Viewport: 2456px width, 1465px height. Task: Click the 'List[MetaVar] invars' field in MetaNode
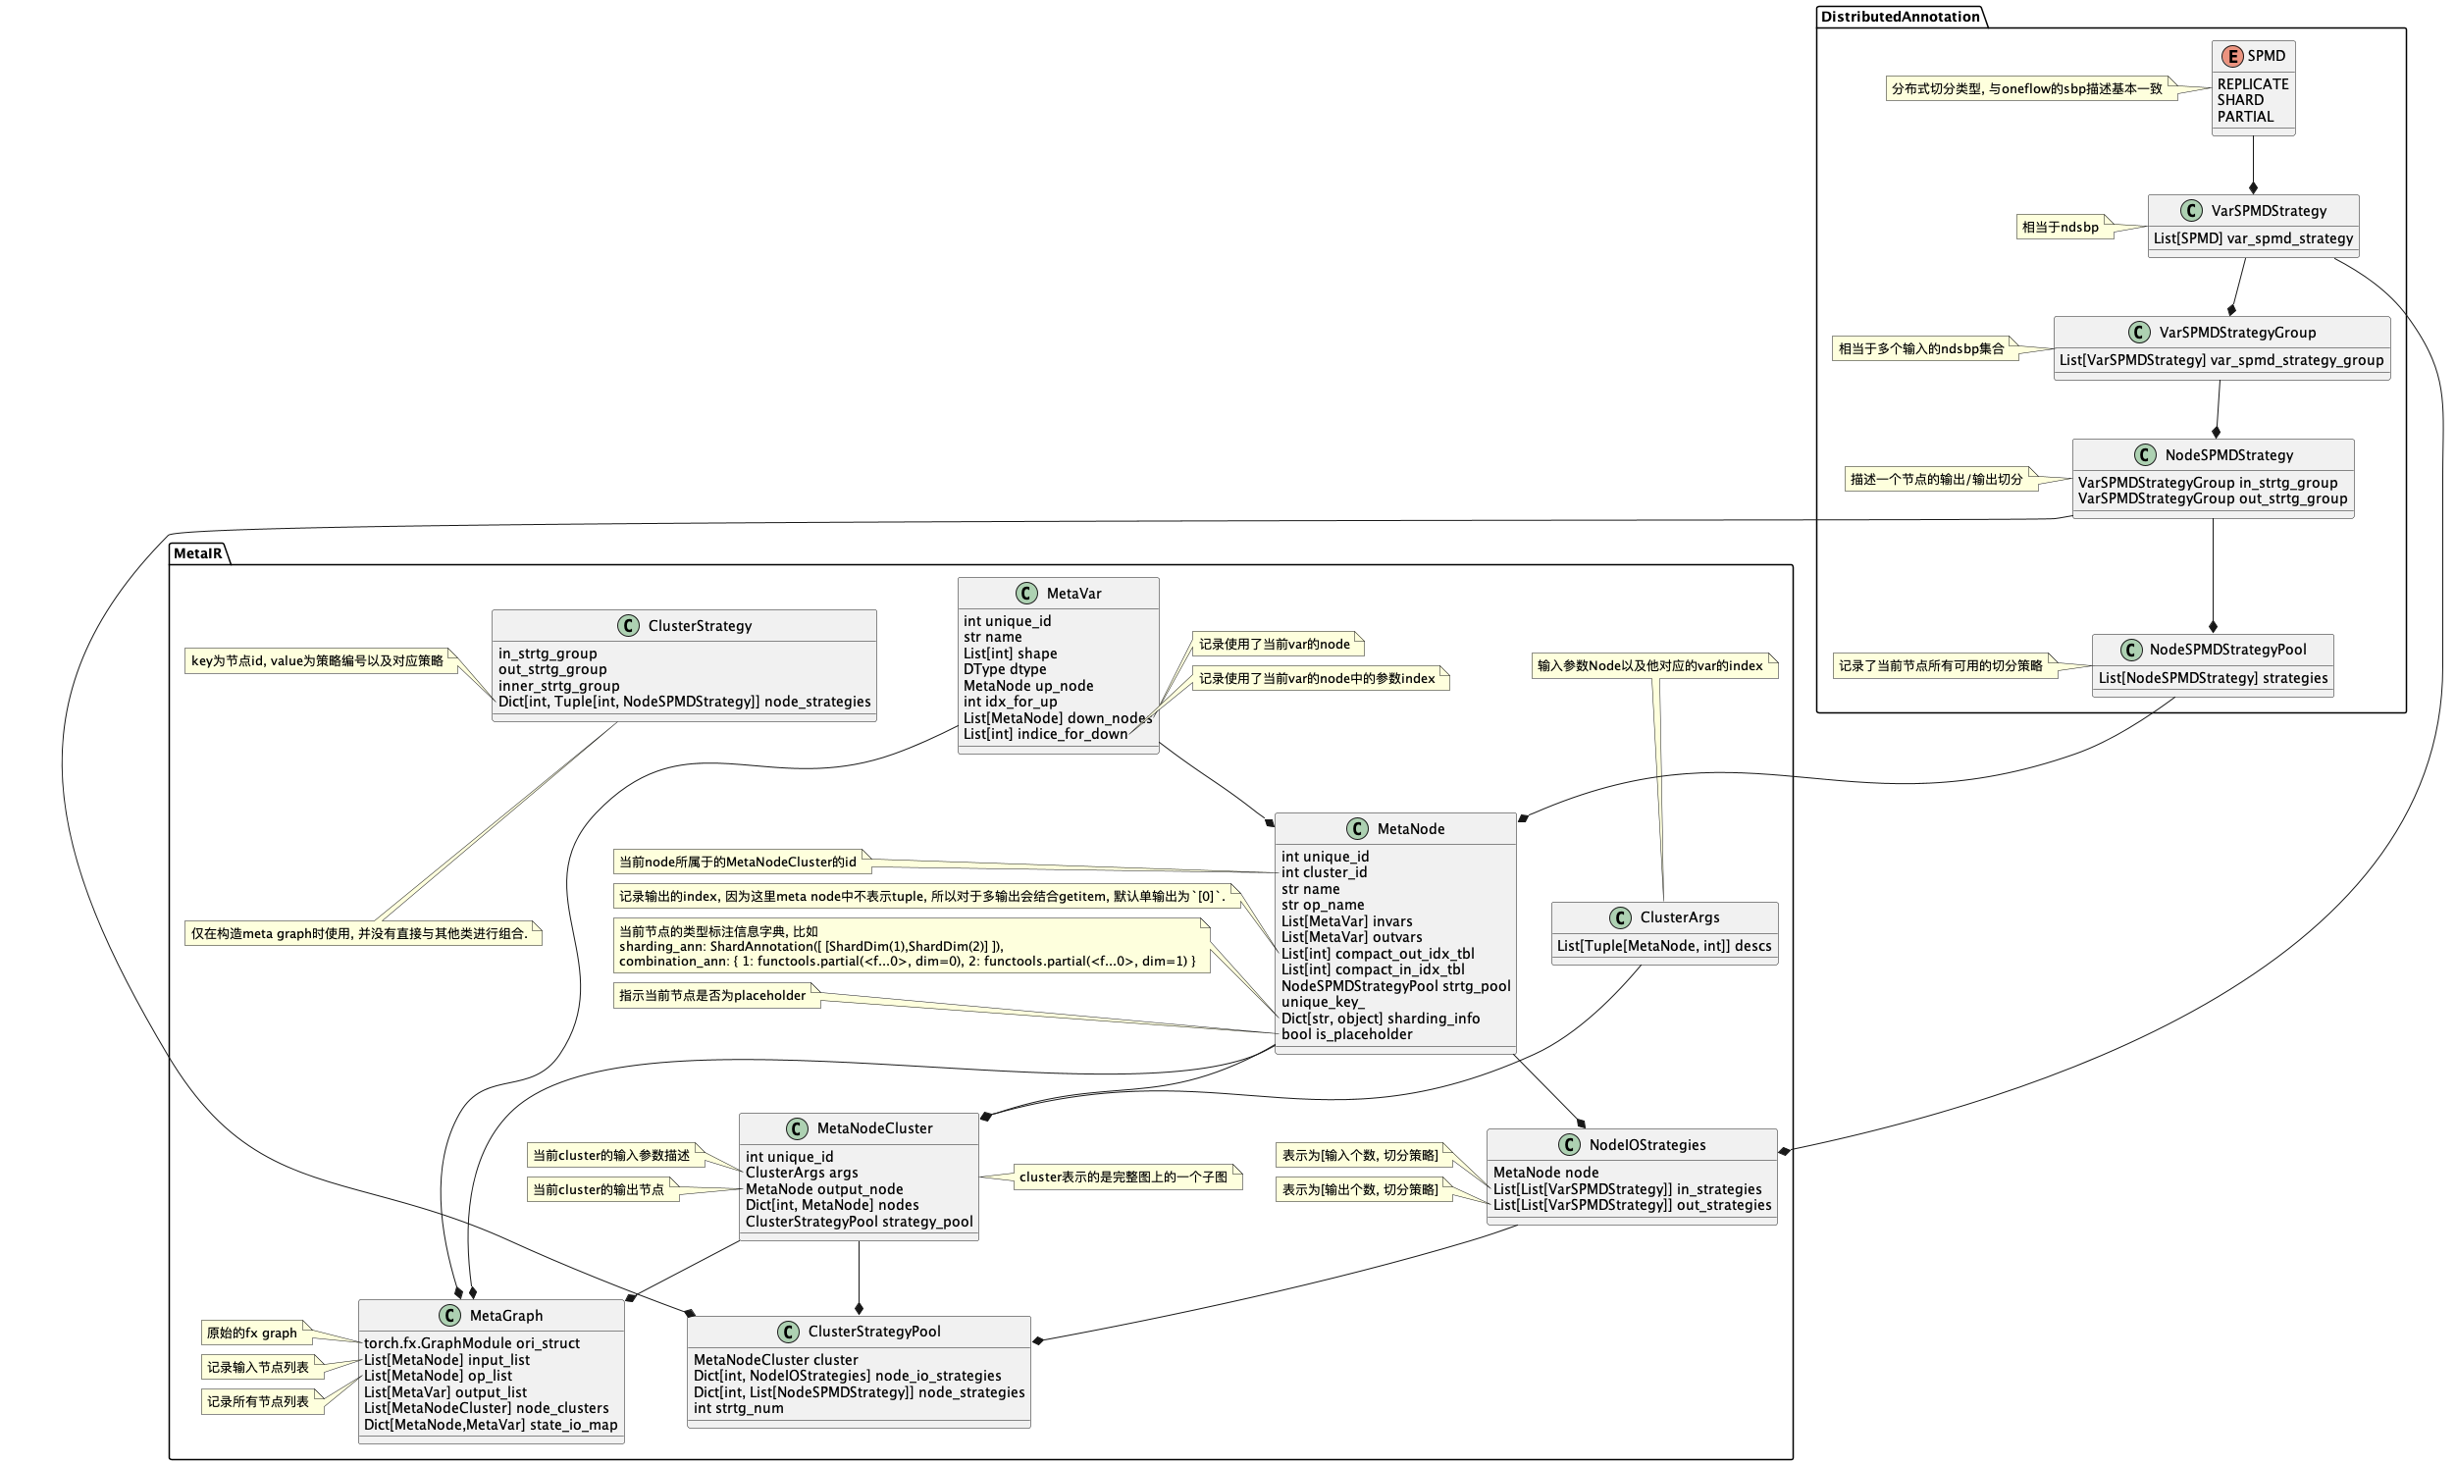coord(1346,922)
